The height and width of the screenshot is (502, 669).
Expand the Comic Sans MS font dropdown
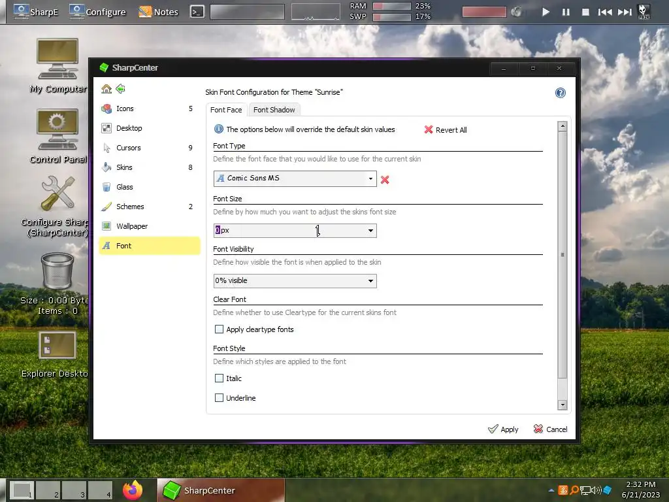click(370, 178)
